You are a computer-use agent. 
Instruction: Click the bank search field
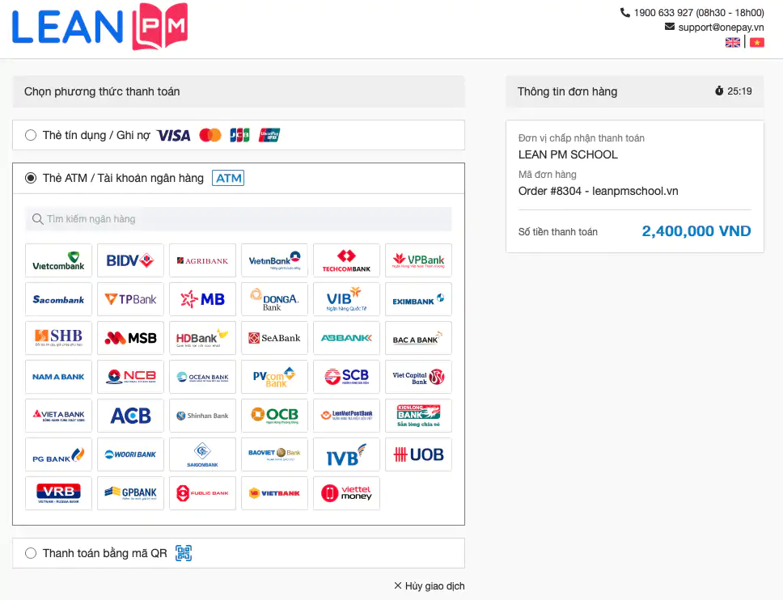coord(238,219)
